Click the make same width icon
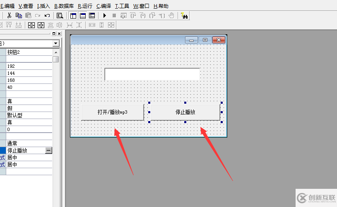The image size is (337, 207). coord(92,25)
